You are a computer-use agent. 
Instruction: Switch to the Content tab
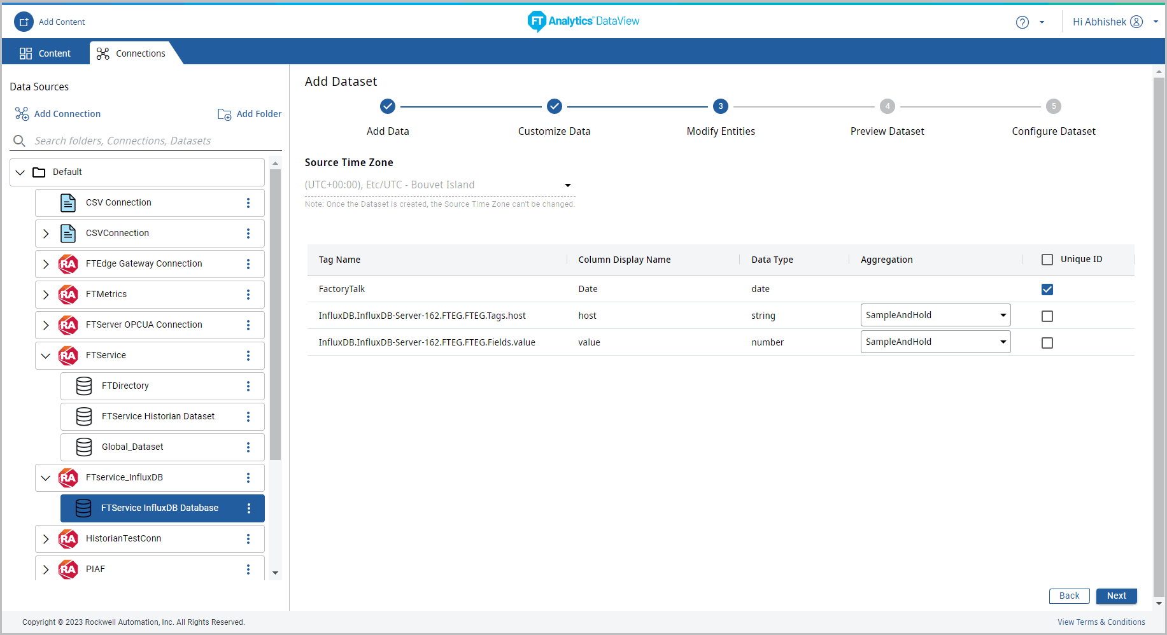coord(45,53)
